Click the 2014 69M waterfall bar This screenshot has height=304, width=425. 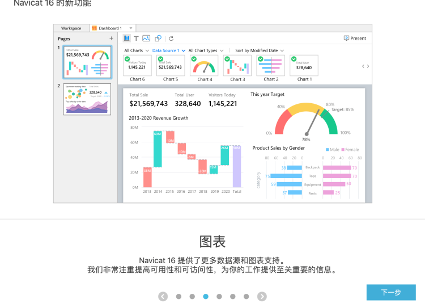158,149
